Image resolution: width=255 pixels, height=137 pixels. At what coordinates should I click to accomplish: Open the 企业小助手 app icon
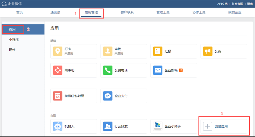(158, 126)
